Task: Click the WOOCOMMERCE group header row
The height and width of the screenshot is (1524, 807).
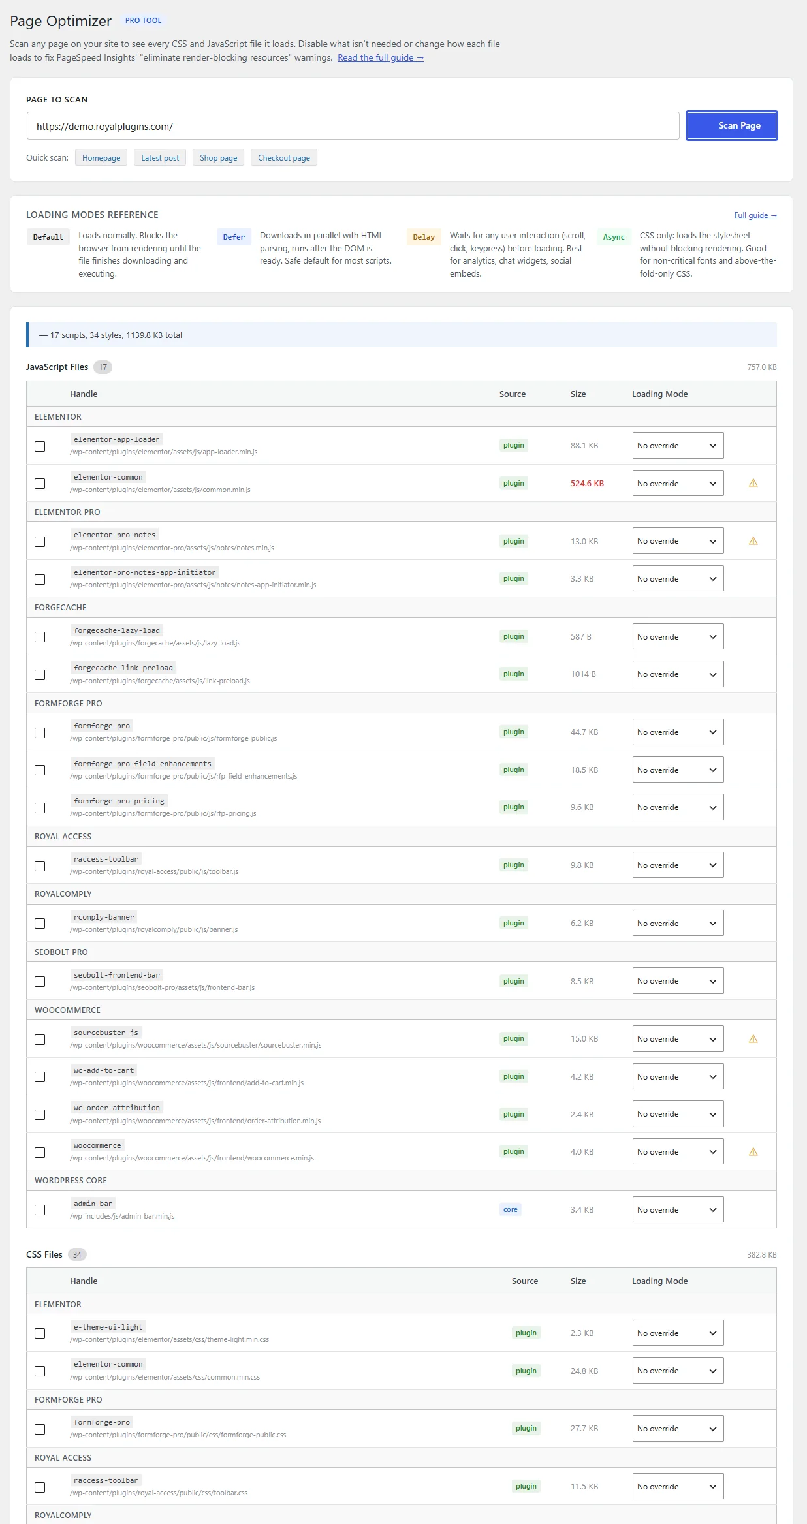Action: [x=401, y=1010]
